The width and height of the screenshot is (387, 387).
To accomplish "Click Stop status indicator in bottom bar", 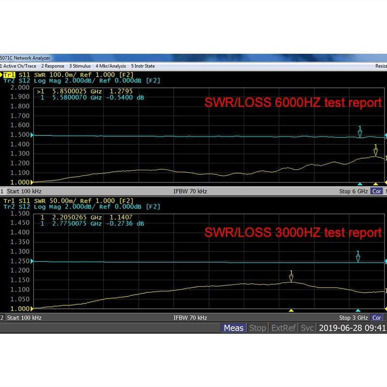I will [257, 328].
